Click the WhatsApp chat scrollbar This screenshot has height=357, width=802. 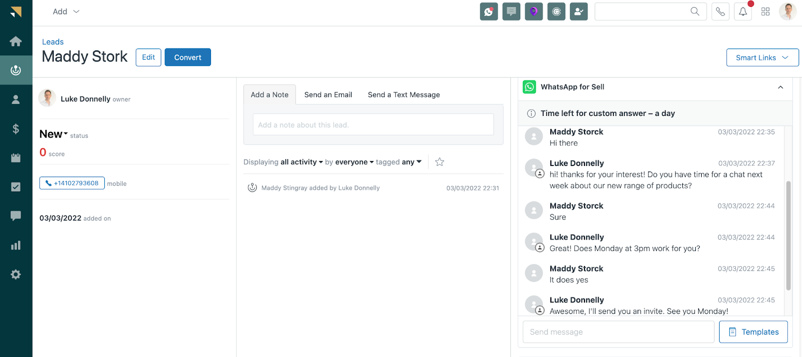pos(788,235)
